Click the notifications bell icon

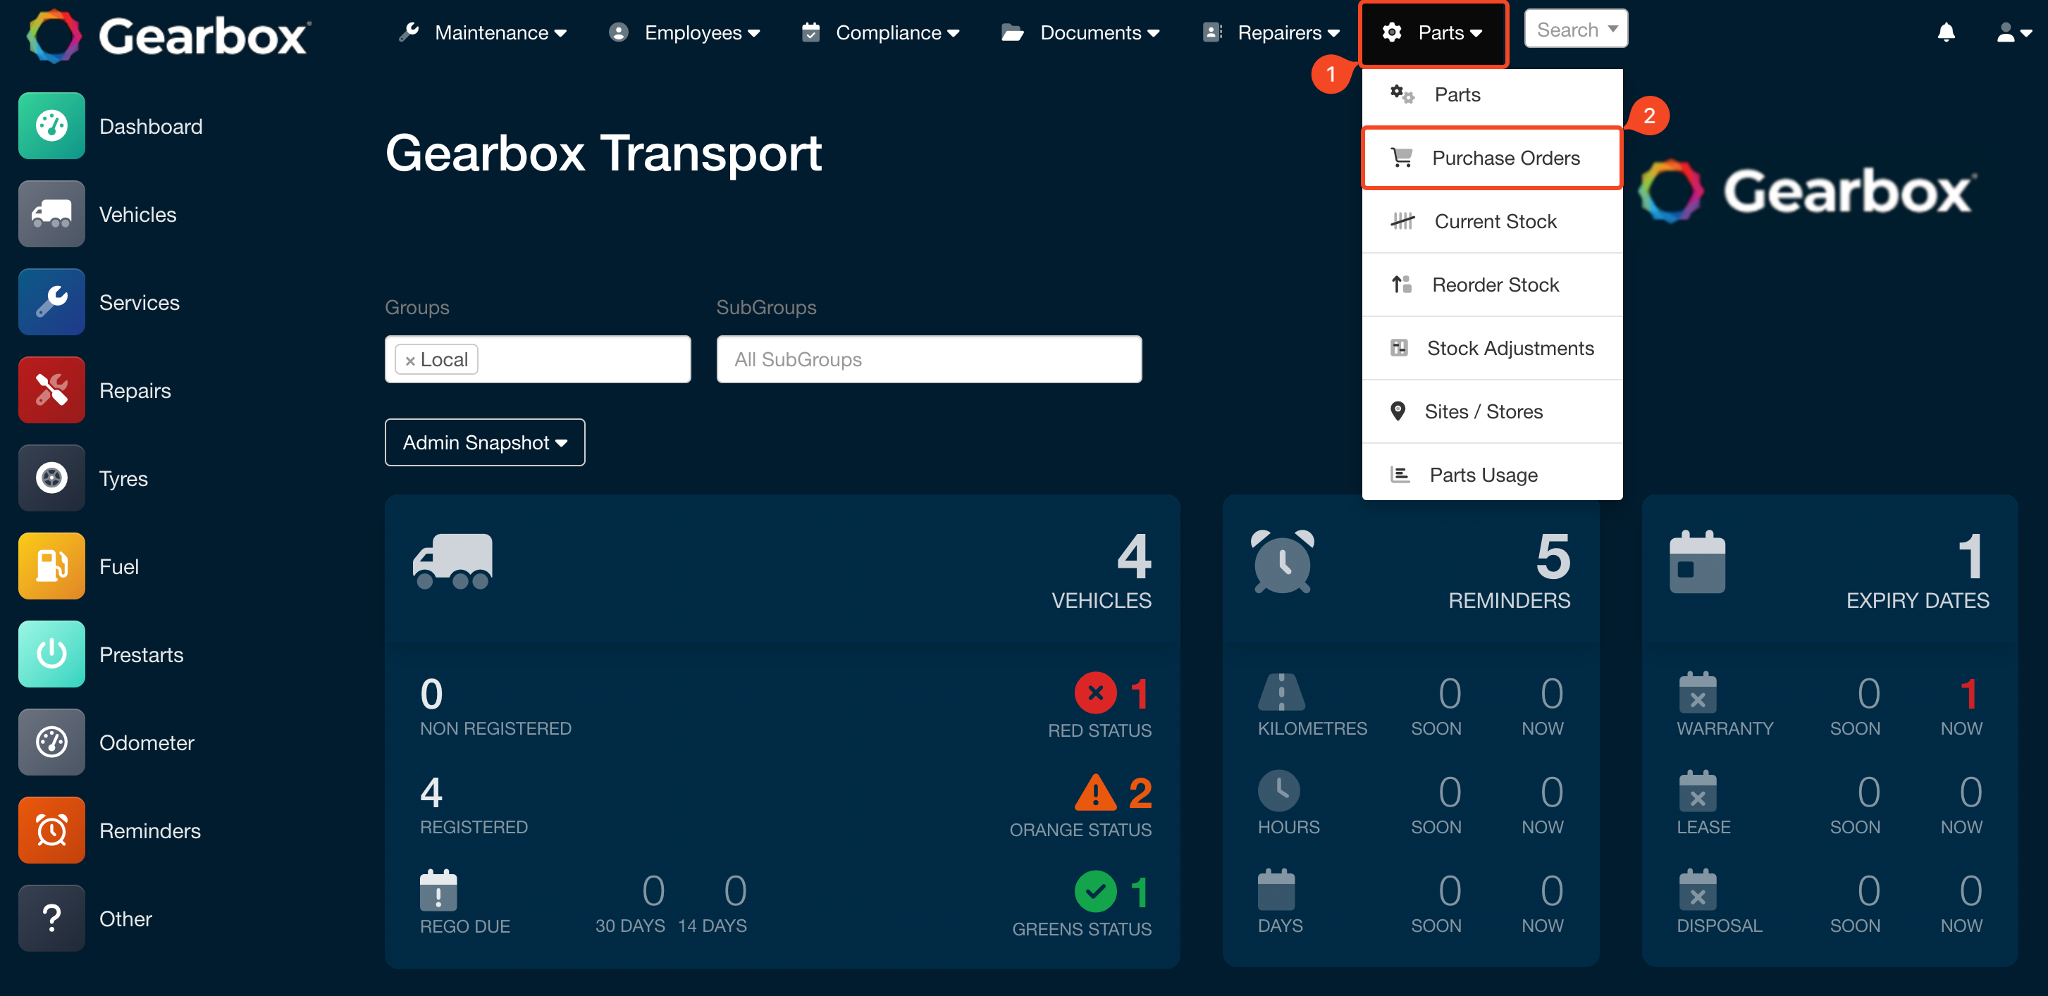pos(1947,32)
